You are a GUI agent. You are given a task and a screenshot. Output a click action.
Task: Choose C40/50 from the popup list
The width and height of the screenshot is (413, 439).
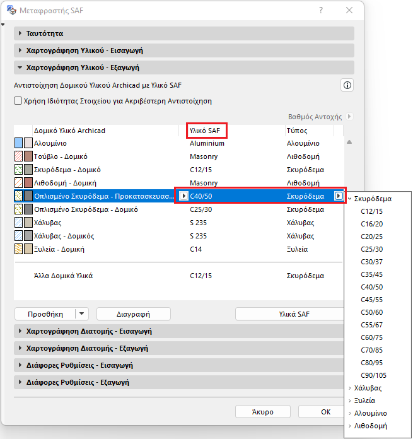point(371,287)
